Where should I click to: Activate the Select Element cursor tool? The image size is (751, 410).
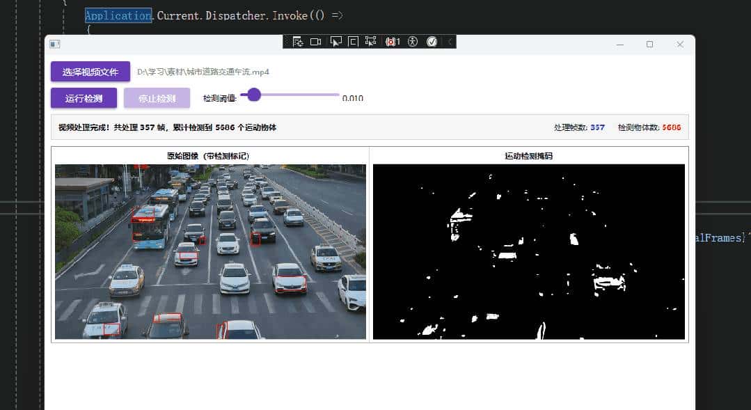[335, 42]
